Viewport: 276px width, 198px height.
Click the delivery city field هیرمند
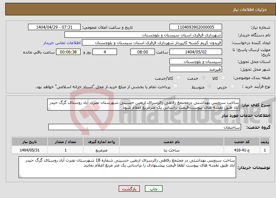point(196,69)
